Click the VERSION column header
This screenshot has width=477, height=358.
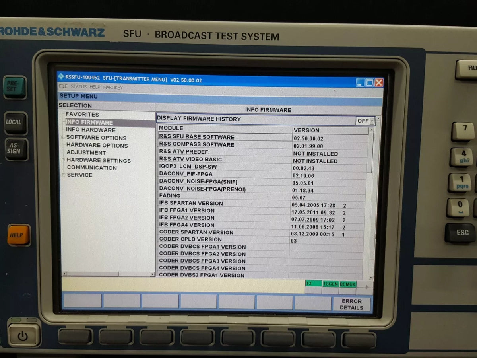click(x=331, y=130)
